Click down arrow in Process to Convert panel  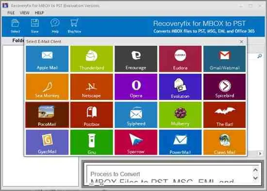[255, 178]
